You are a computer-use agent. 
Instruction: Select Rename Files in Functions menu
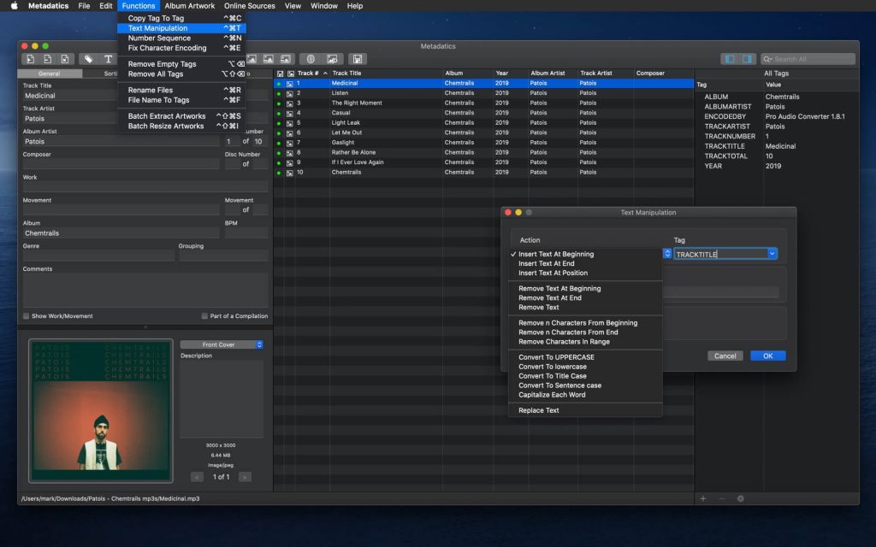click(151, 90)
